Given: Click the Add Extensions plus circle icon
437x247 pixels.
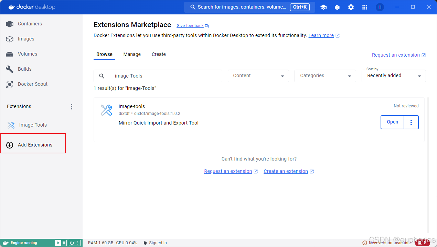Looking at the screenshot, I should click(x=10, y=145).
